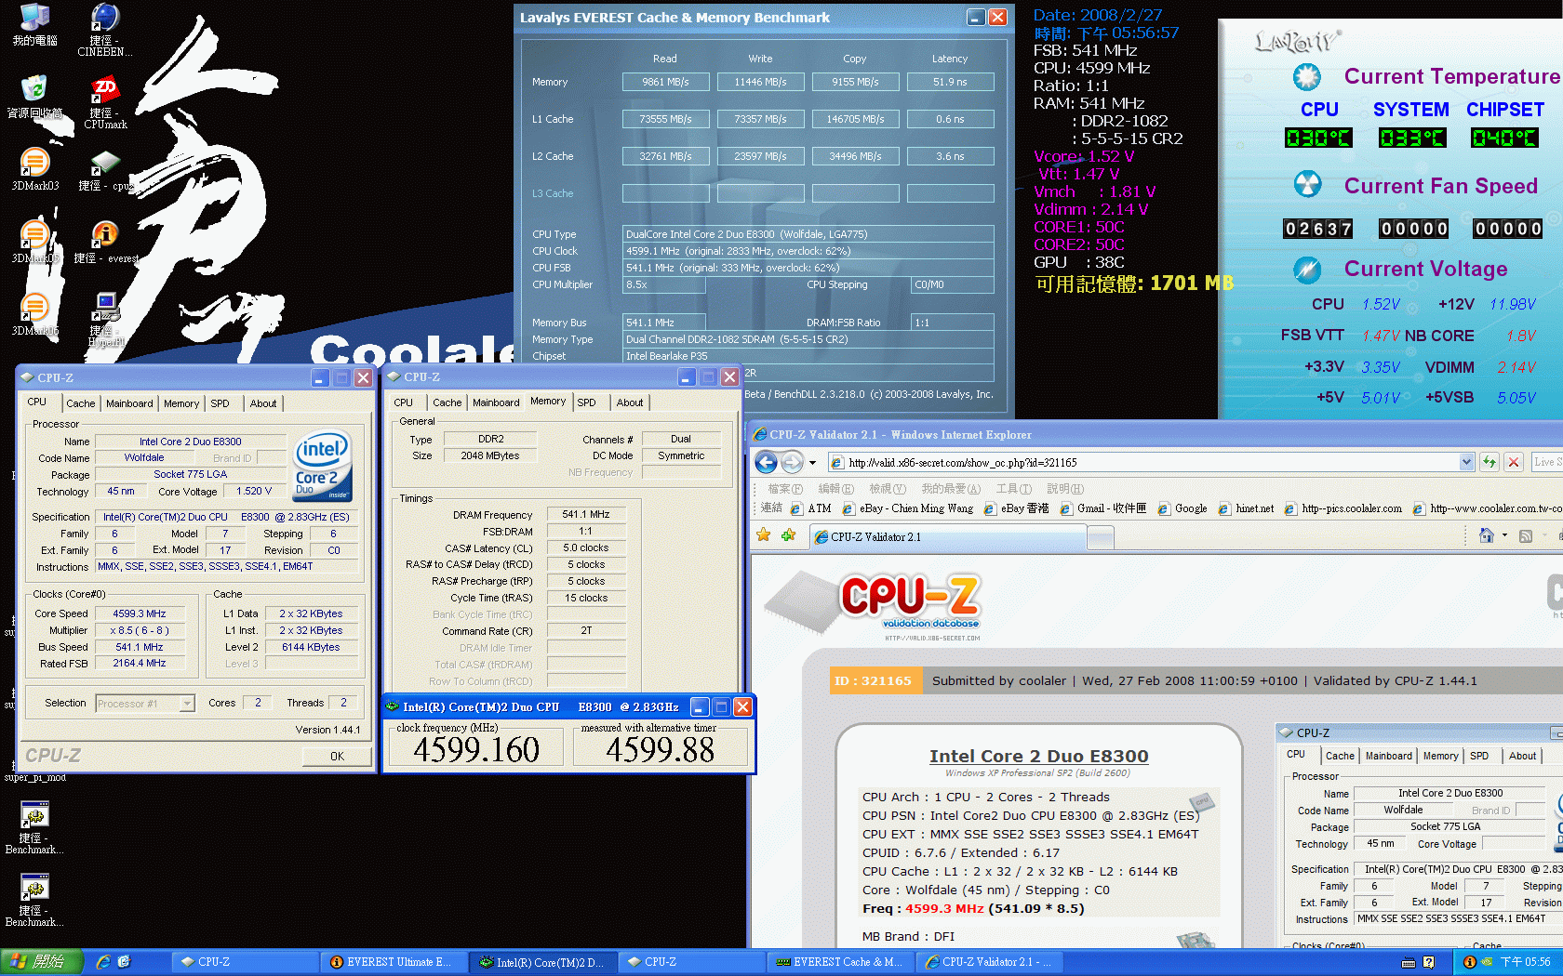This screenshot has height=976, width=1563.
Task: Open the SPD tab in the middle CPU-Z window
Action: (x=586, y=402)
